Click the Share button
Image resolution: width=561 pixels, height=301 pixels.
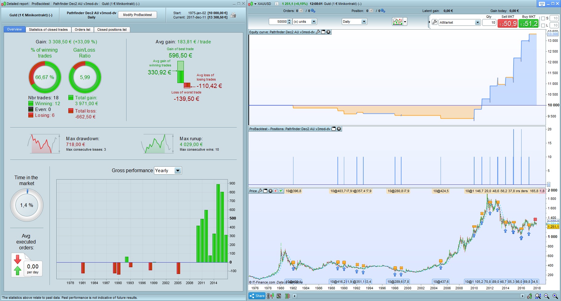coord(257,296)
